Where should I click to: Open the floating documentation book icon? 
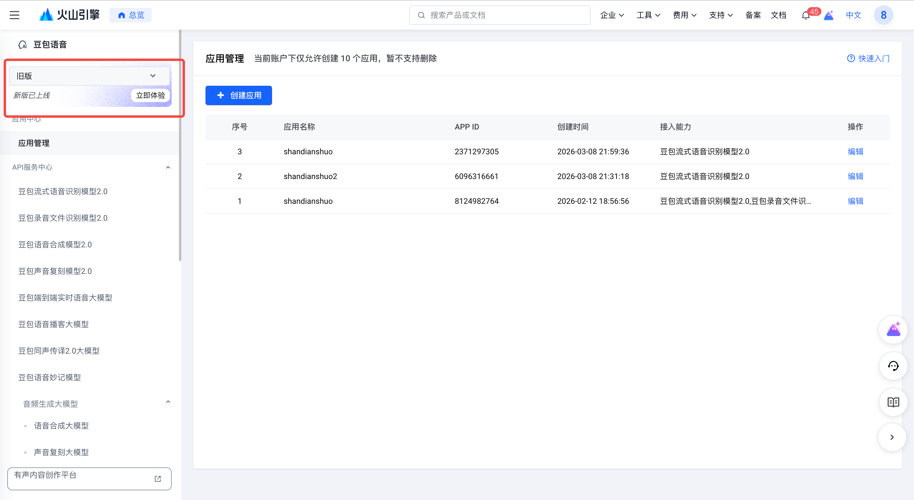pos(893,402)
